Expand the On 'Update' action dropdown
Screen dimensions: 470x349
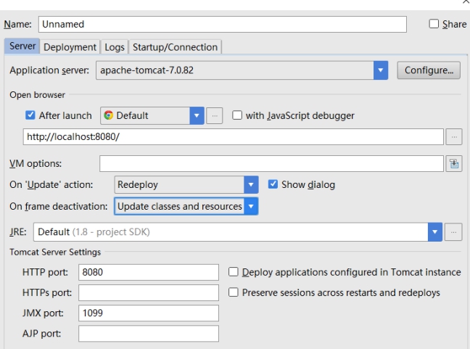251,184
